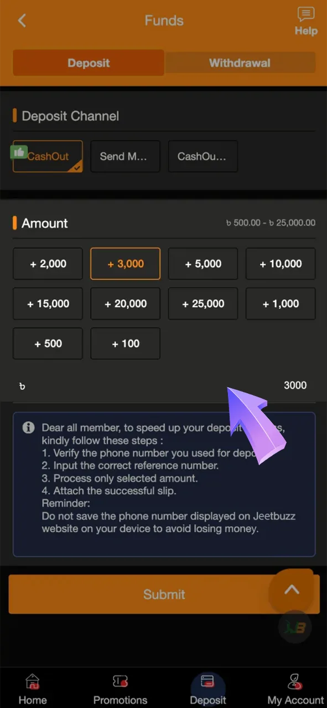Collapse the page using the orange chevron button
Image resolution: width=327 pixels, height=708 pixels.
pos(292,590)
